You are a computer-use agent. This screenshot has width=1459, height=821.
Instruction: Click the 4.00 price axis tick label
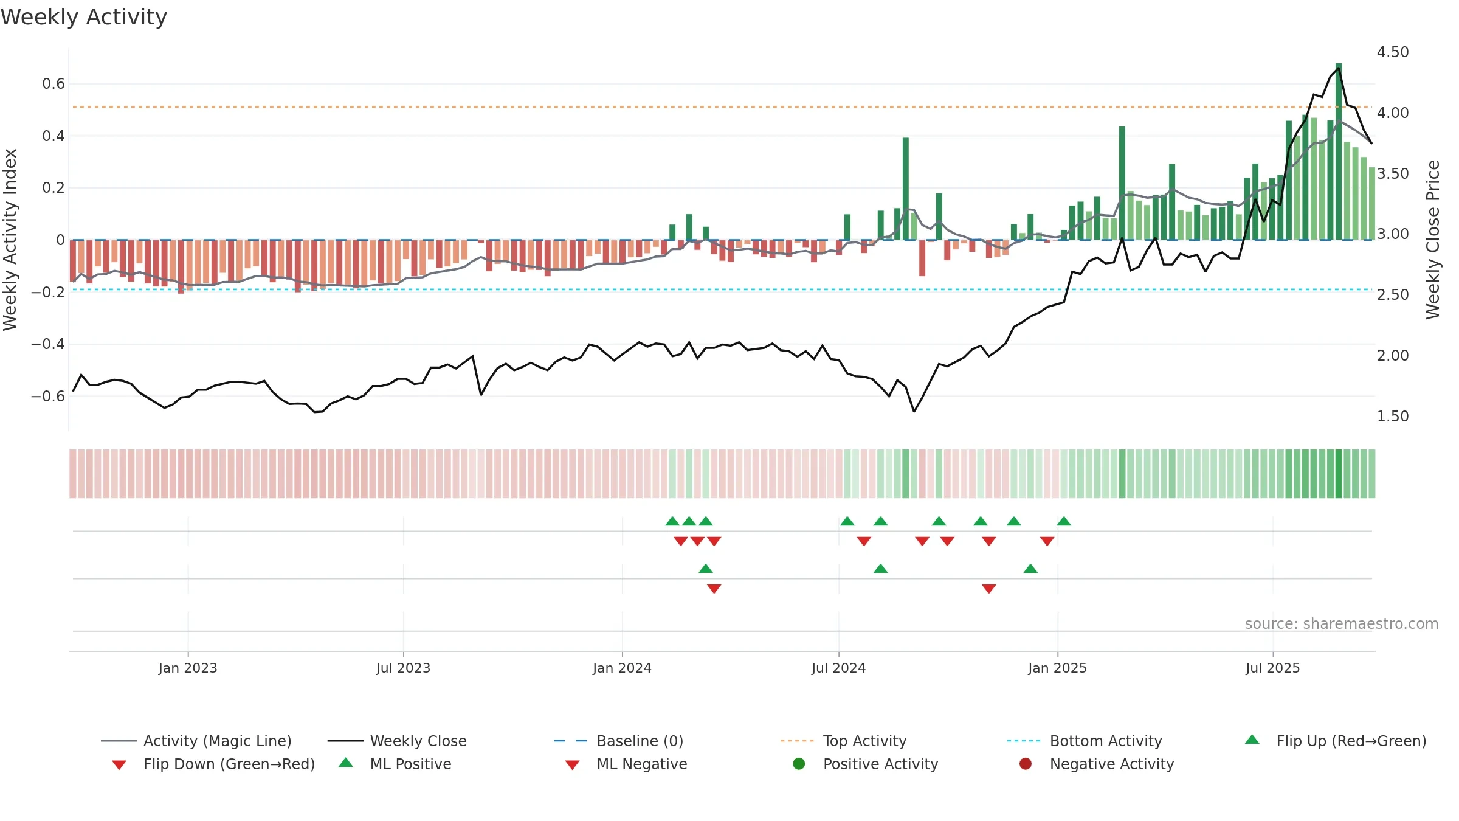click(1393, 113)
